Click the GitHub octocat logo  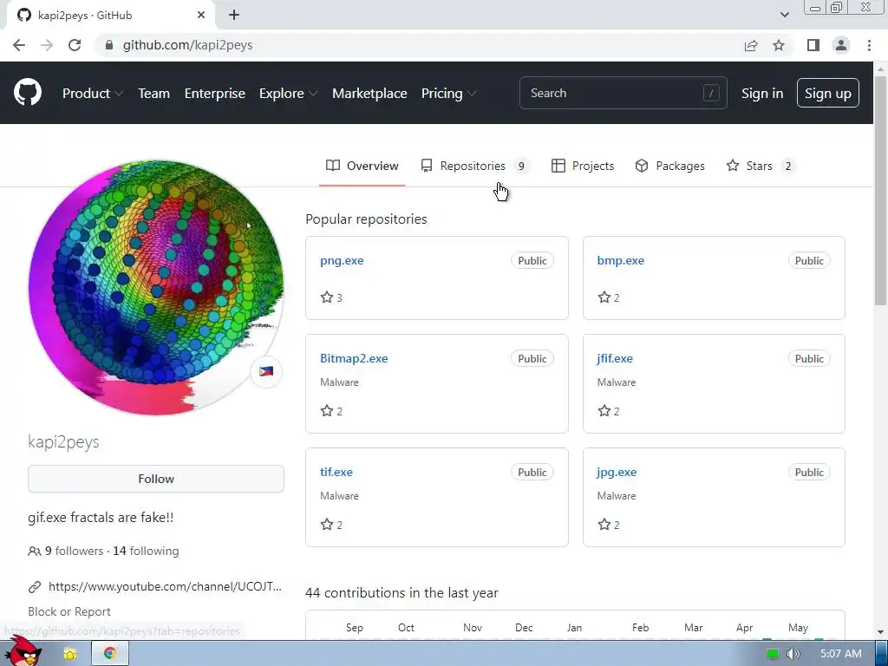[x=27, y=92]
